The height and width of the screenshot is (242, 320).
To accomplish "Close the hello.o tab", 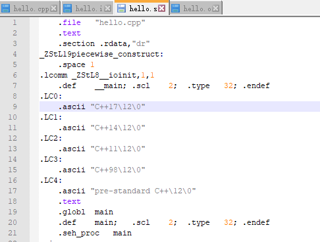I will [216, 9].
